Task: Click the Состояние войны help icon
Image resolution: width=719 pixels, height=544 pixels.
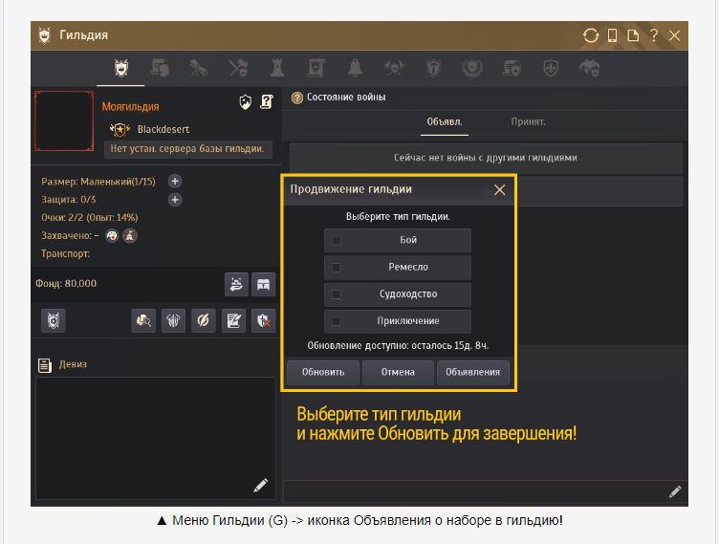Action: (x=297, y=98)
